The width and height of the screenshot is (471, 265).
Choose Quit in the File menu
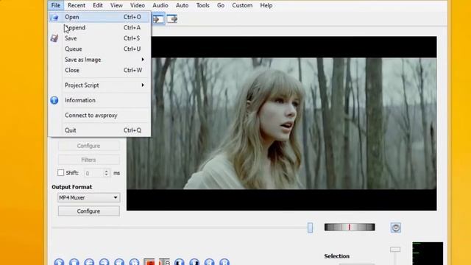tap(99, 130)
